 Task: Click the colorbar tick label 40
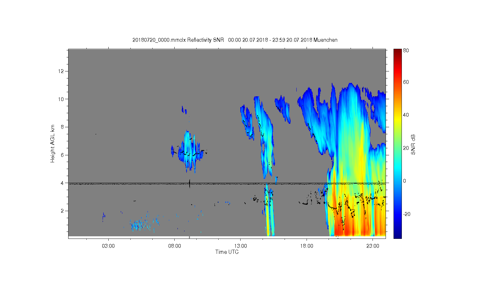pyautogui.click(x=406, y=115)
